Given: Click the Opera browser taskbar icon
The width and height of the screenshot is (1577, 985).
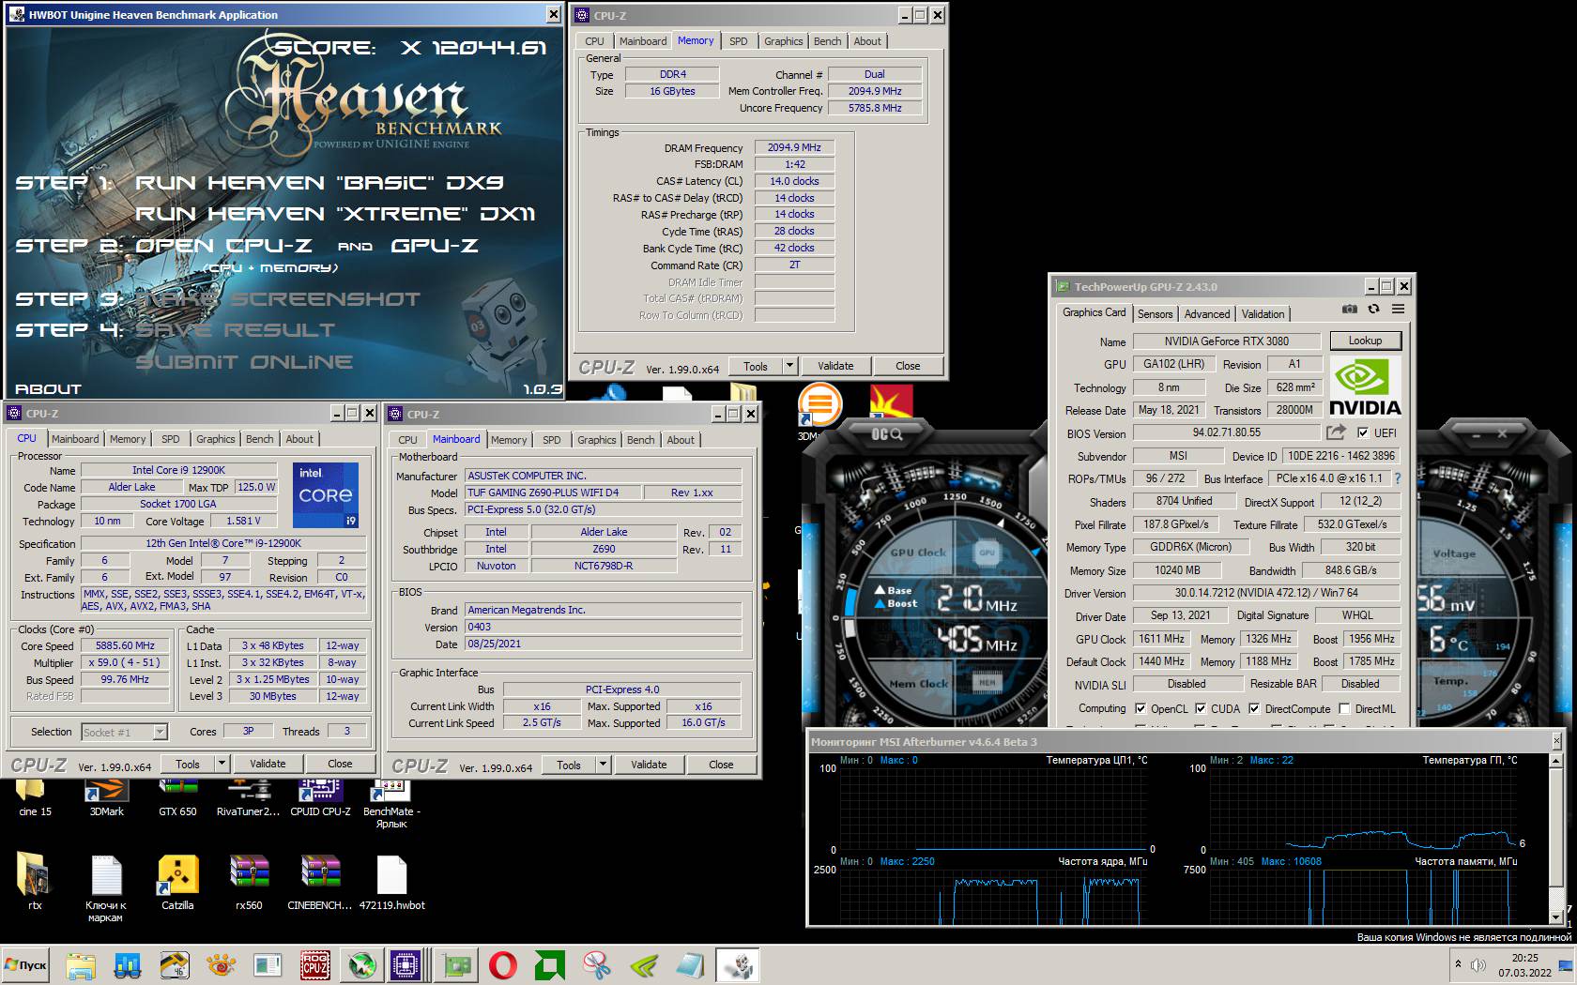Looking at the screenshot, I should click(x=503, y=964).
